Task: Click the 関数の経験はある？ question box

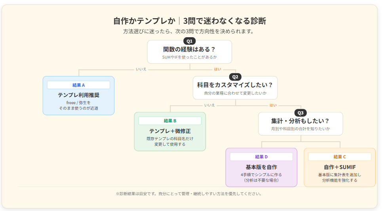Action: (189, 53)
